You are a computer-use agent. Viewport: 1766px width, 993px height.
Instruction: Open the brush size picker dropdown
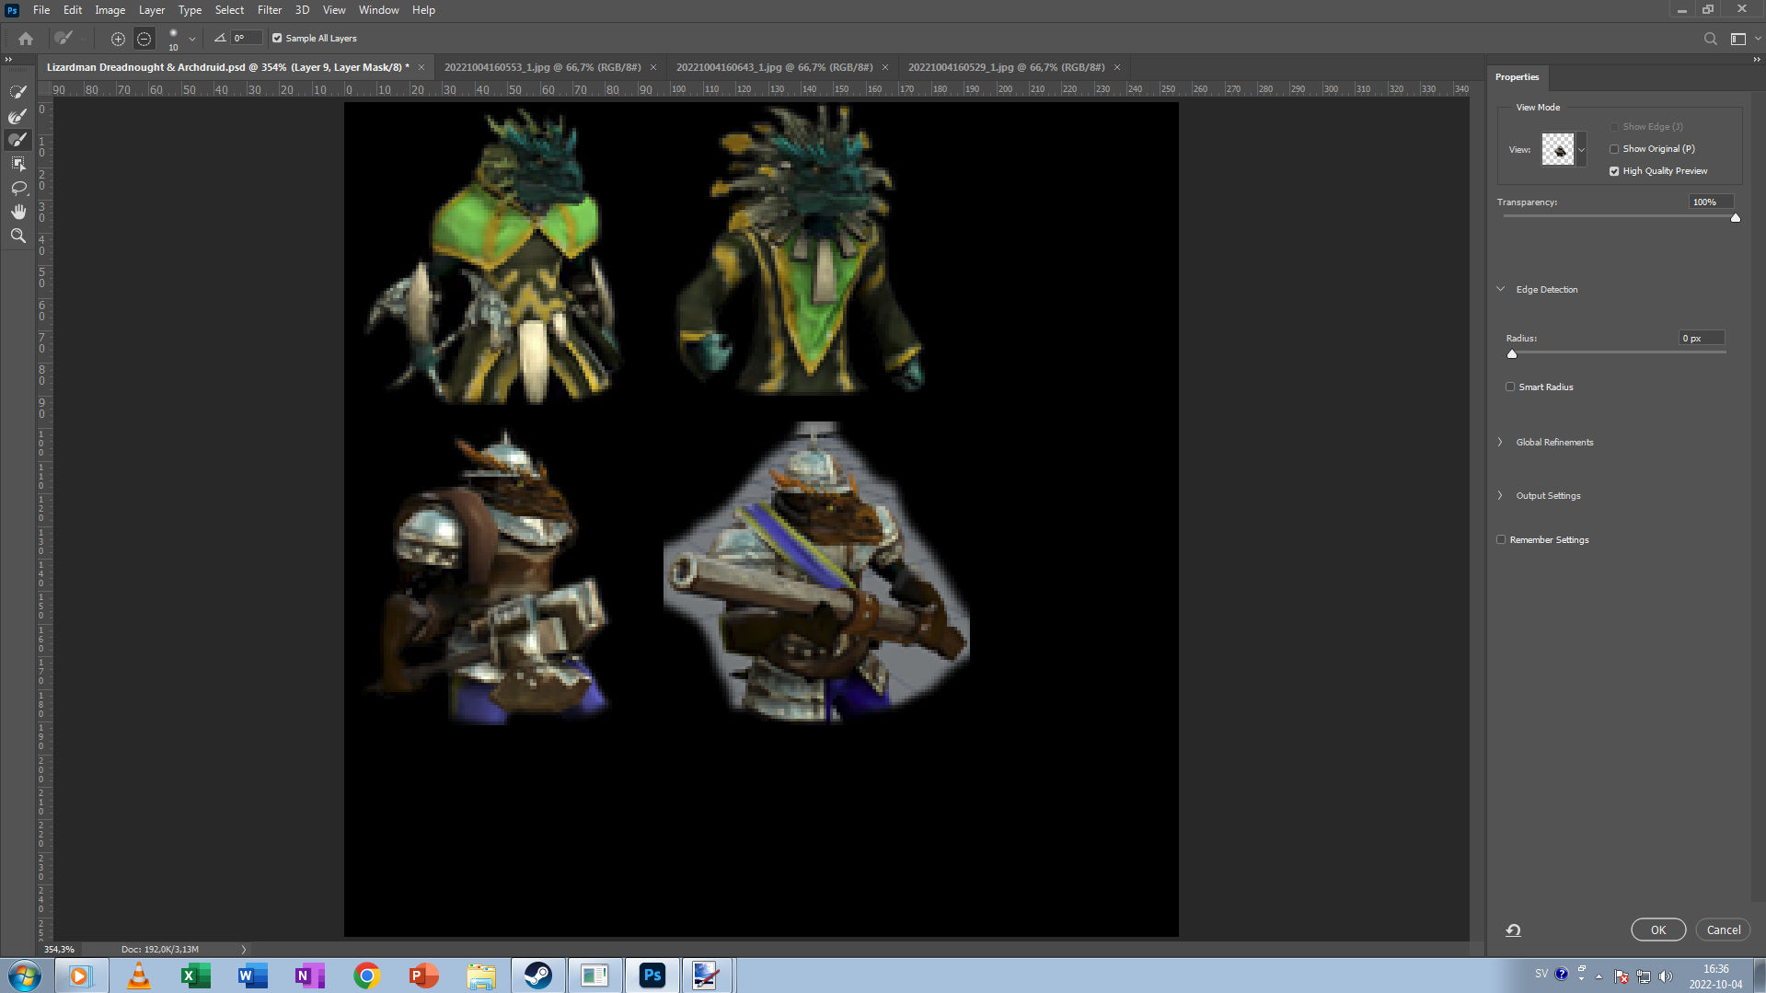tap(191, 39)
